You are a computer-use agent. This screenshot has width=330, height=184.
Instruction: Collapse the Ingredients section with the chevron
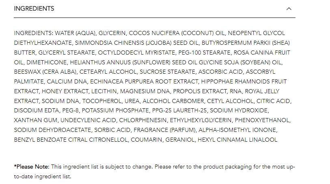[289, 9]
